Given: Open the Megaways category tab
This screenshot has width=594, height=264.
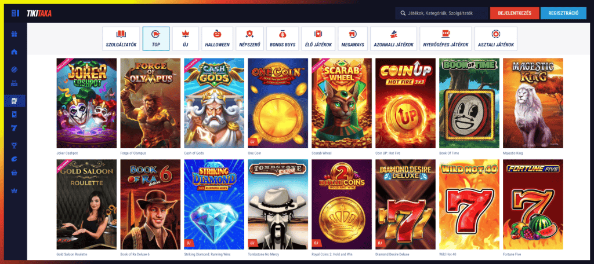Looking at the screenshot, I should (353, 39).
